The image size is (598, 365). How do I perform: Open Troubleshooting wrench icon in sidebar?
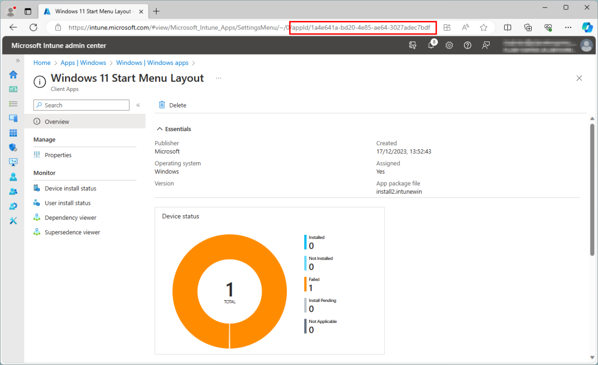click(x=13, y=221)
